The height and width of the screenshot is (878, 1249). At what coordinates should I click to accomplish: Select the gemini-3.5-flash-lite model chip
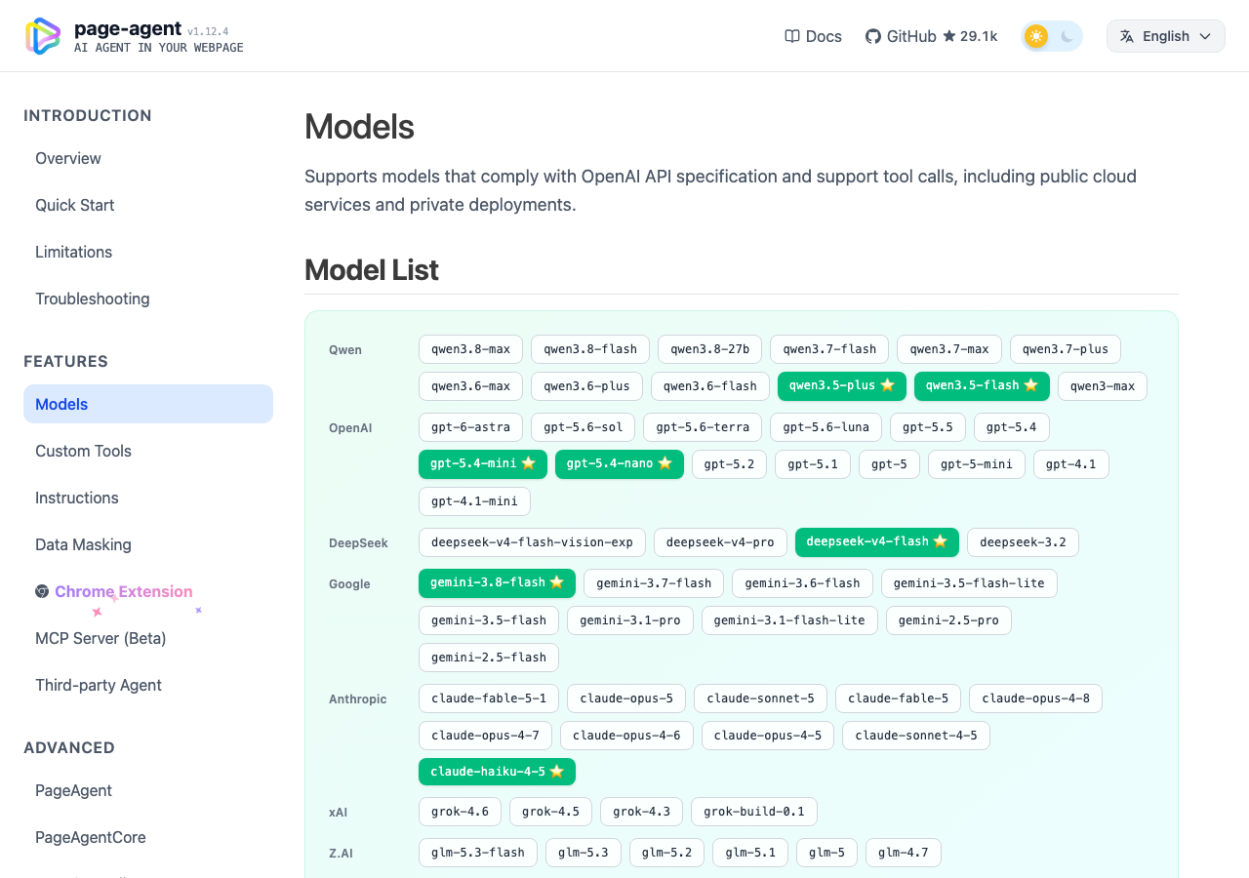tap(969, 583)
